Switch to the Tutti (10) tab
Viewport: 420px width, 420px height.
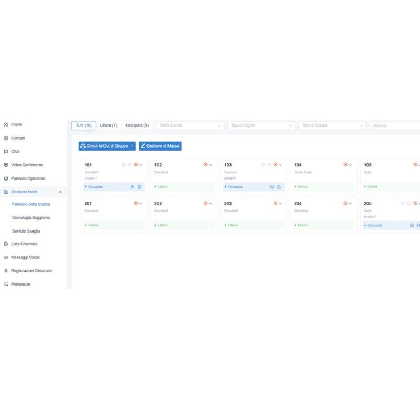pos(84,125)
